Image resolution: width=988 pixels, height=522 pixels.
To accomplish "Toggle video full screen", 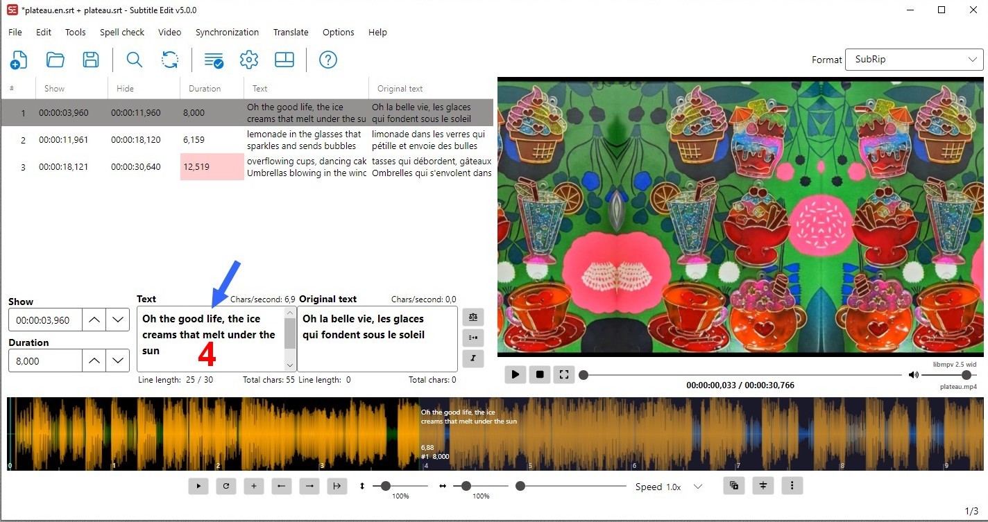I will (x=564, y=374).
